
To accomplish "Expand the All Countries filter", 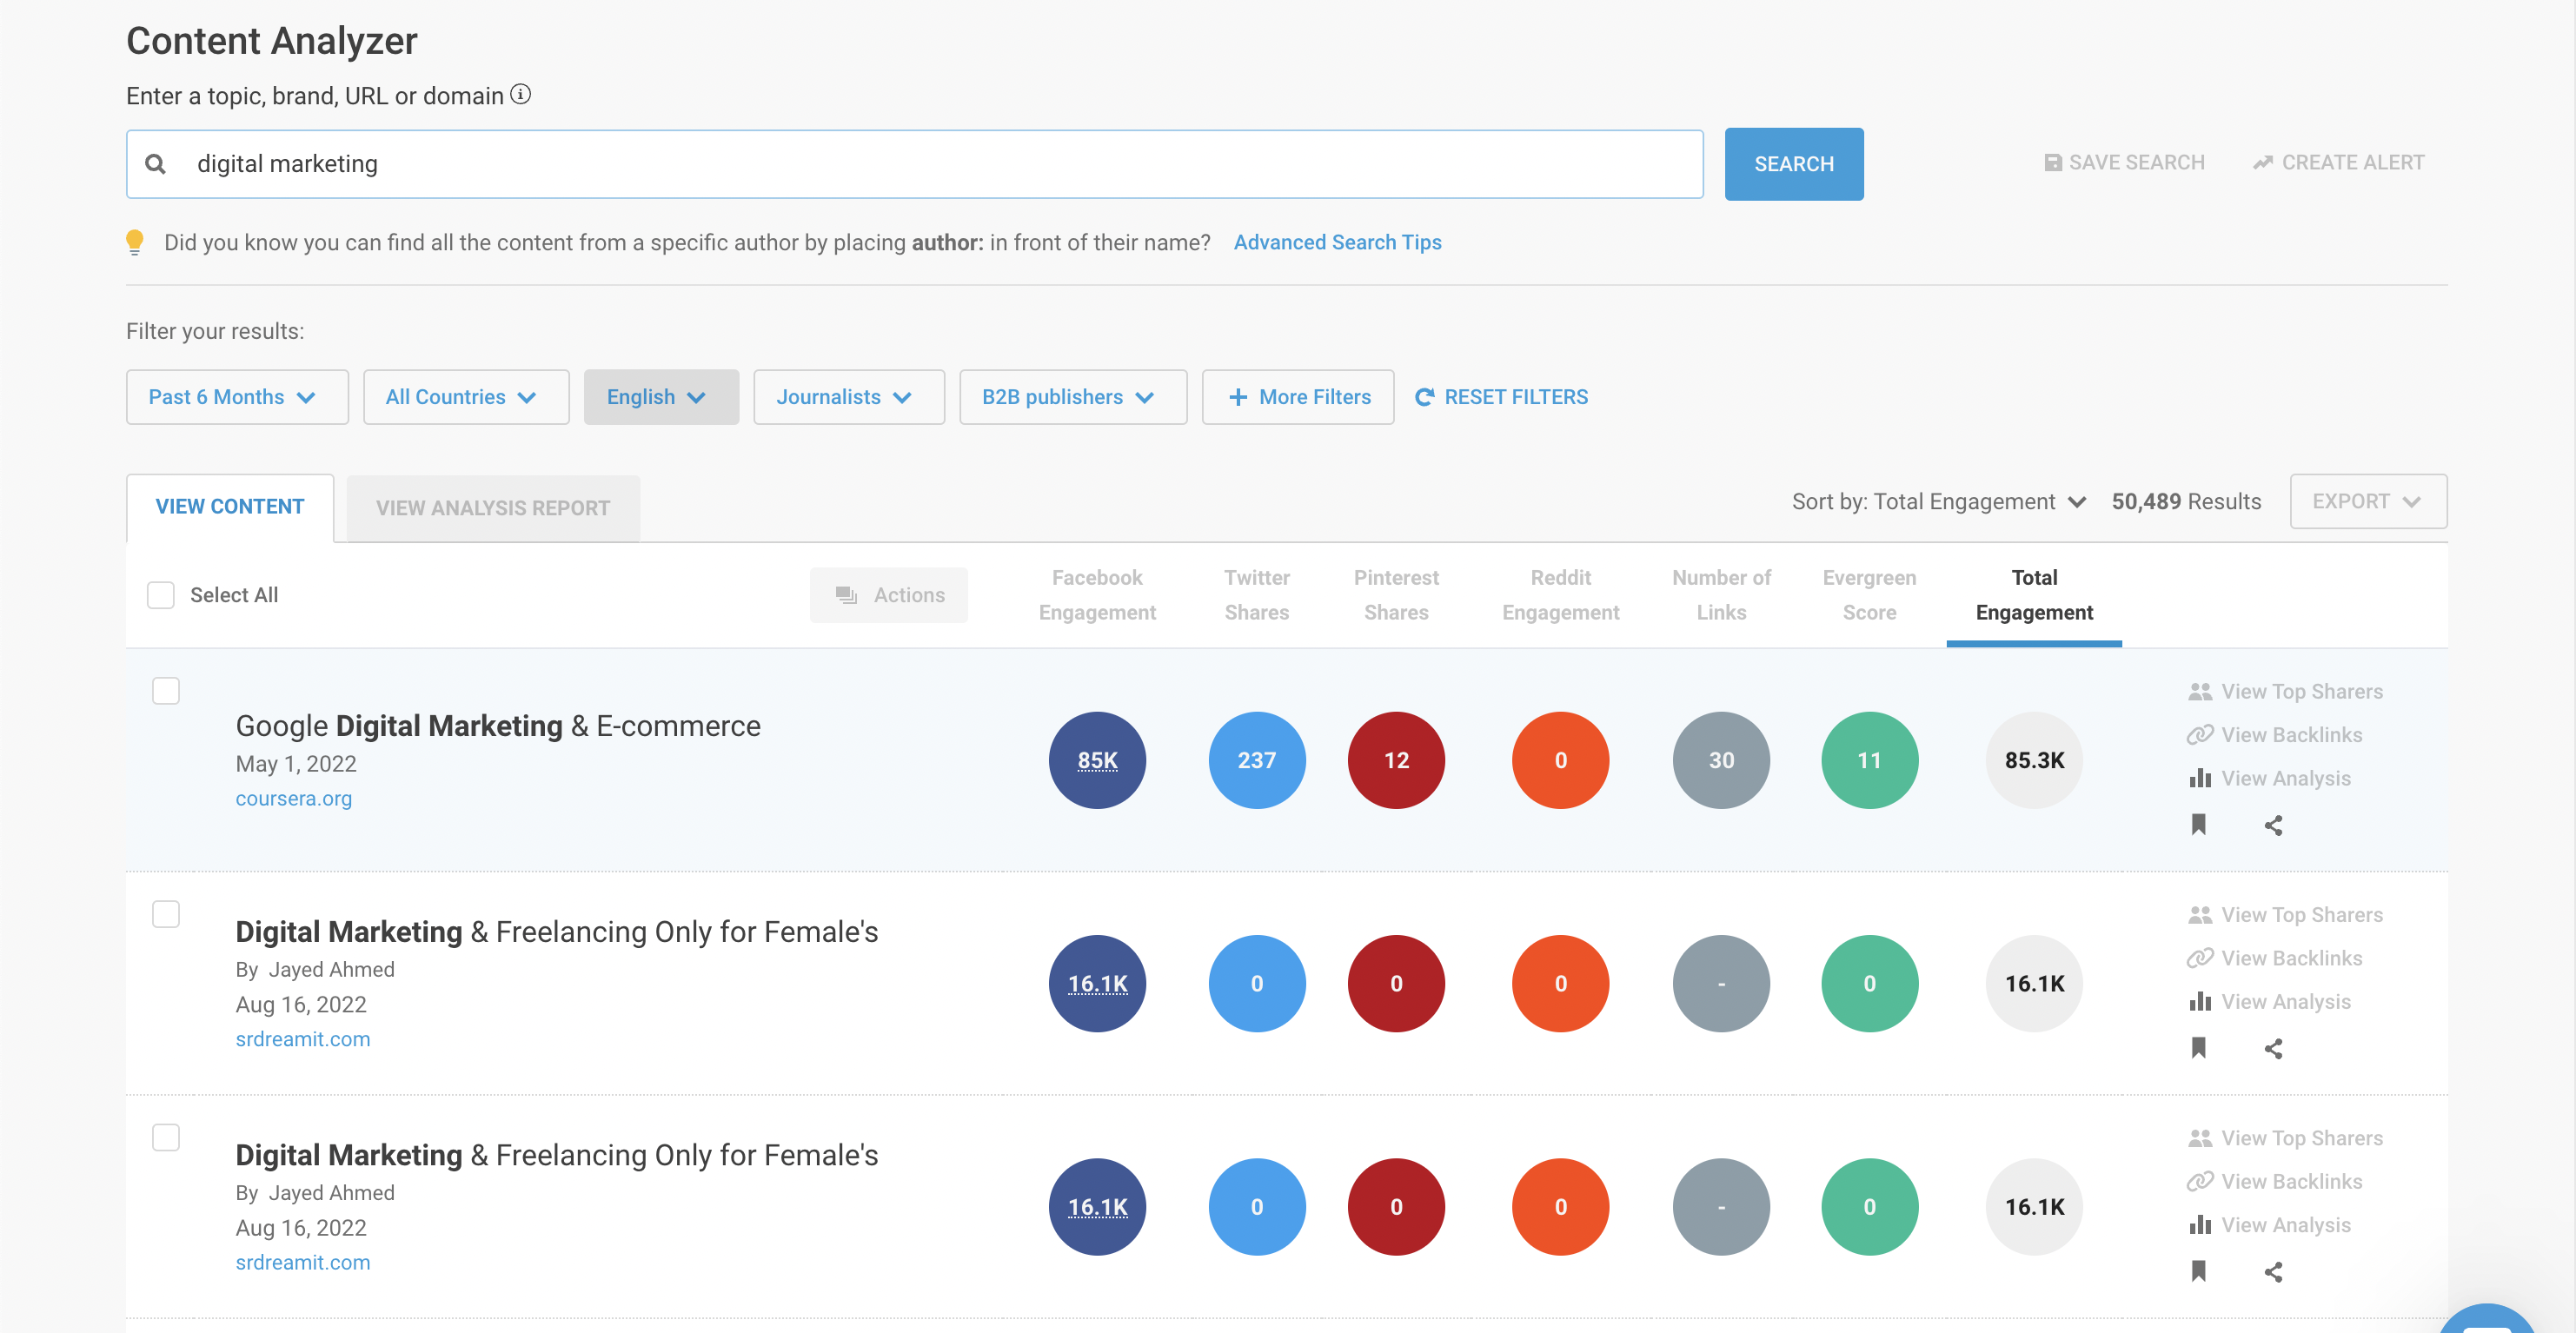I will point(466,397).
